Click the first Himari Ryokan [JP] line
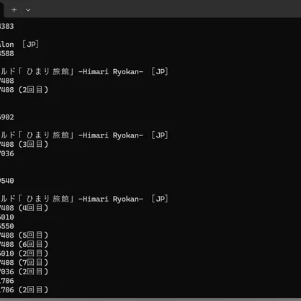 point(84,71)
